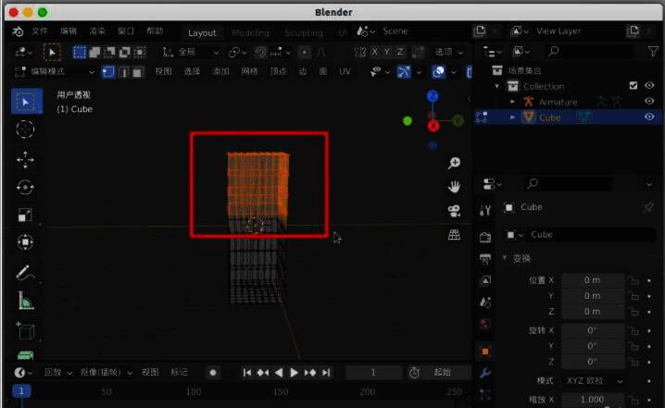Expand the Armature tree item
The image size is (665, 408).
coord(512,102)
